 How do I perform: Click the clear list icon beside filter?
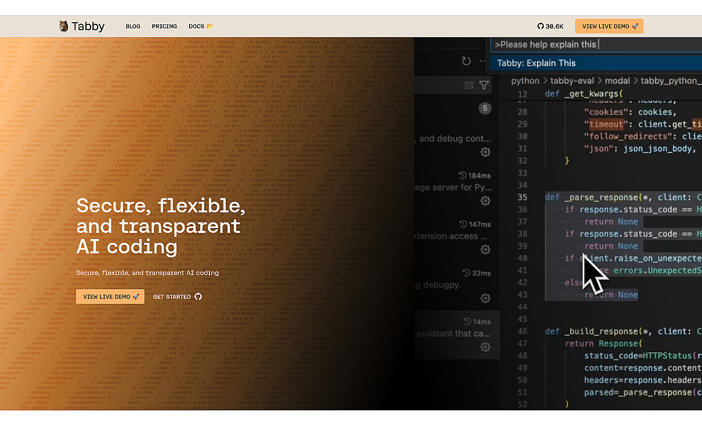click(469, 85)
